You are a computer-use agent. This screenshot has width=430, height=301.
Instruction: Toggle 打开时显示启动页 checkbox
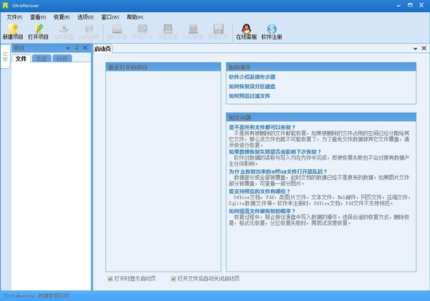click(110, 279)
